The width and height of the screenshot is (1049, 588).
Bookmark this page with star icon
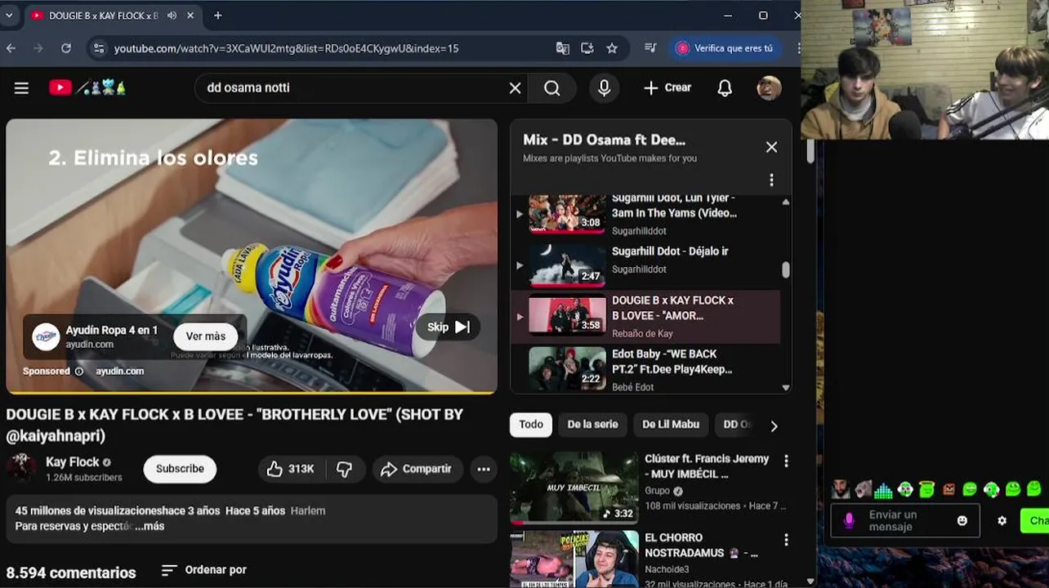click(612, 48)
